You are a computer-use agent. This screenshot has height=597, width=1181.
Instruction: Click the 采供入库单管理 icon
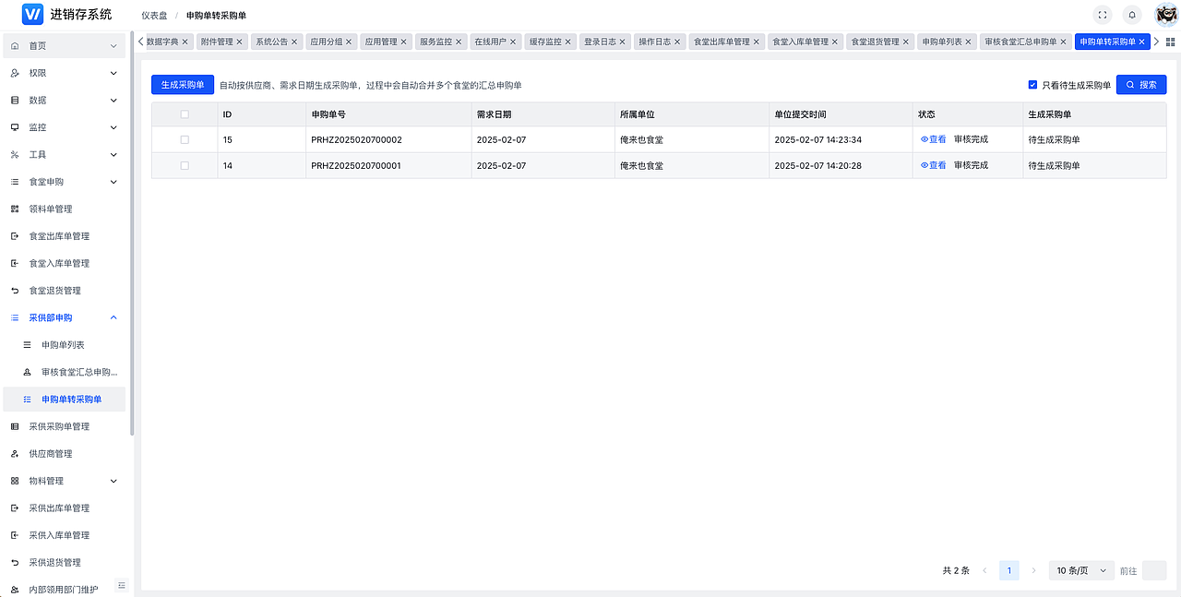[x=15, y=535]
